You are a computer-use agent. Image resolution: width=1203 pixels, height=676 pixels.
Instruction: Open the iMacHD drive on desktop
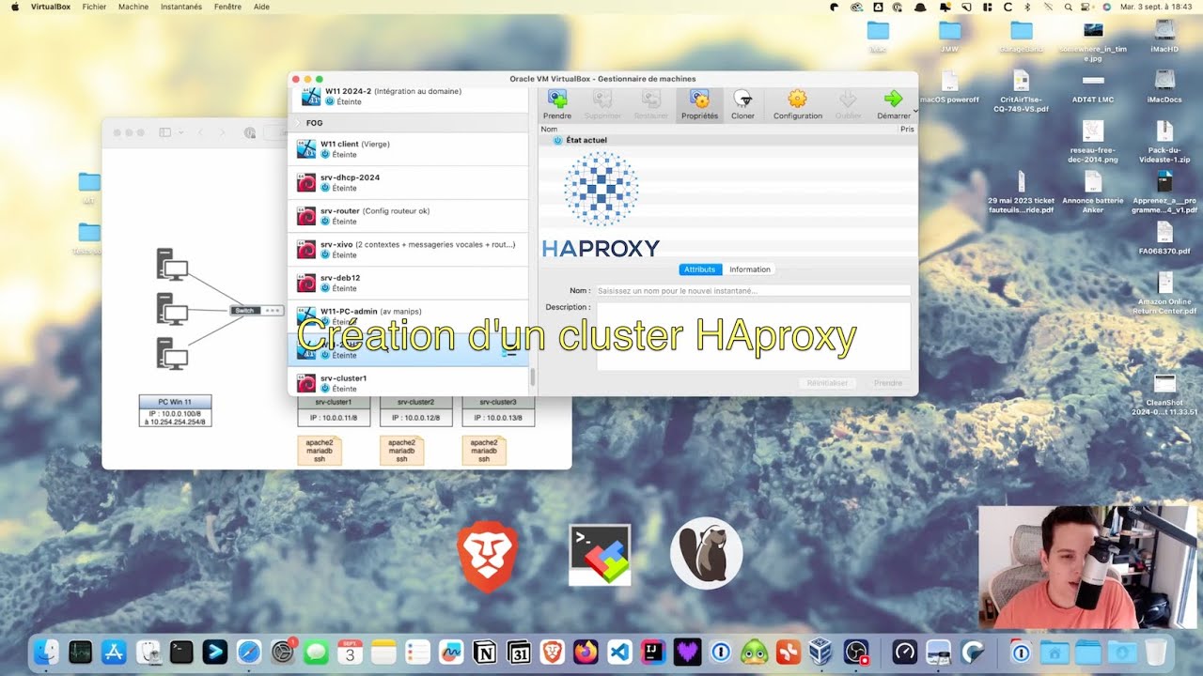[1164, 36]
